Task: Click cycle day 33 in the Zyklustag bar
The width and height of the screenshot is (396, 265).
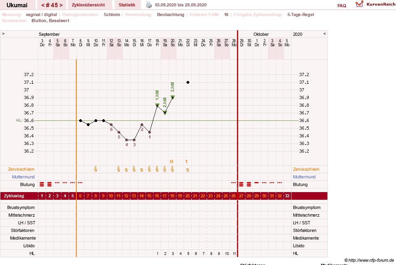Action: coord(287,196)
